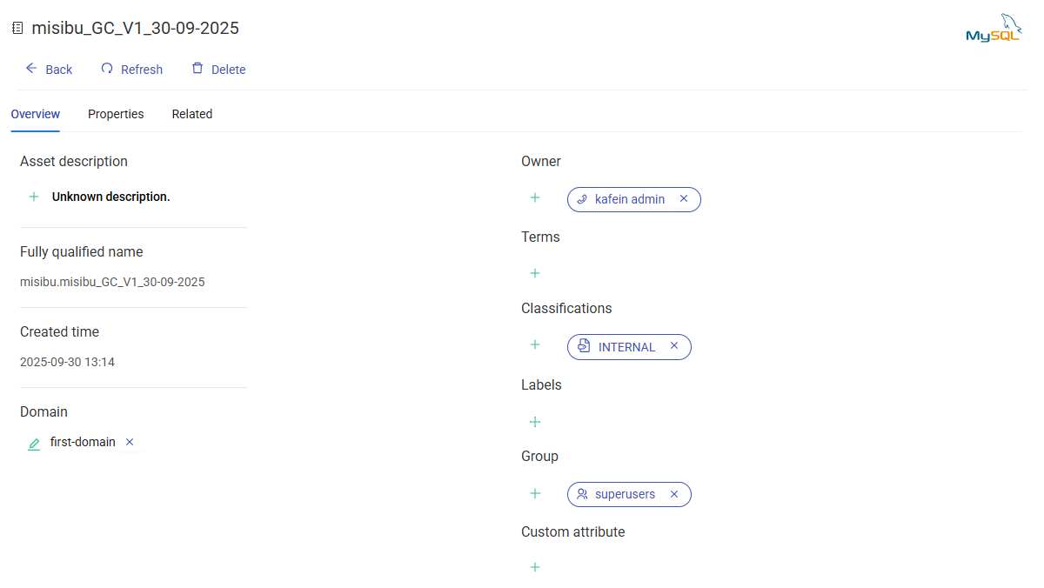The height and width of the screenshot is (588, 1044).
Task: Click the MySQL logo
Action: tap(994, 28)
